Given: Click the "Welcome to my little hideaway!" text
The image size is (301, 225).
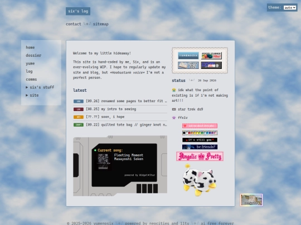Looking at the screenshot, I should click(102, 53).
